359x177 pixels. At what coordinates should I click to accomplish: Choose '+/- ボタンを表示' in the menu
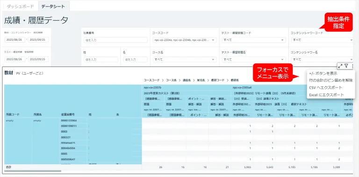(323, 74)
